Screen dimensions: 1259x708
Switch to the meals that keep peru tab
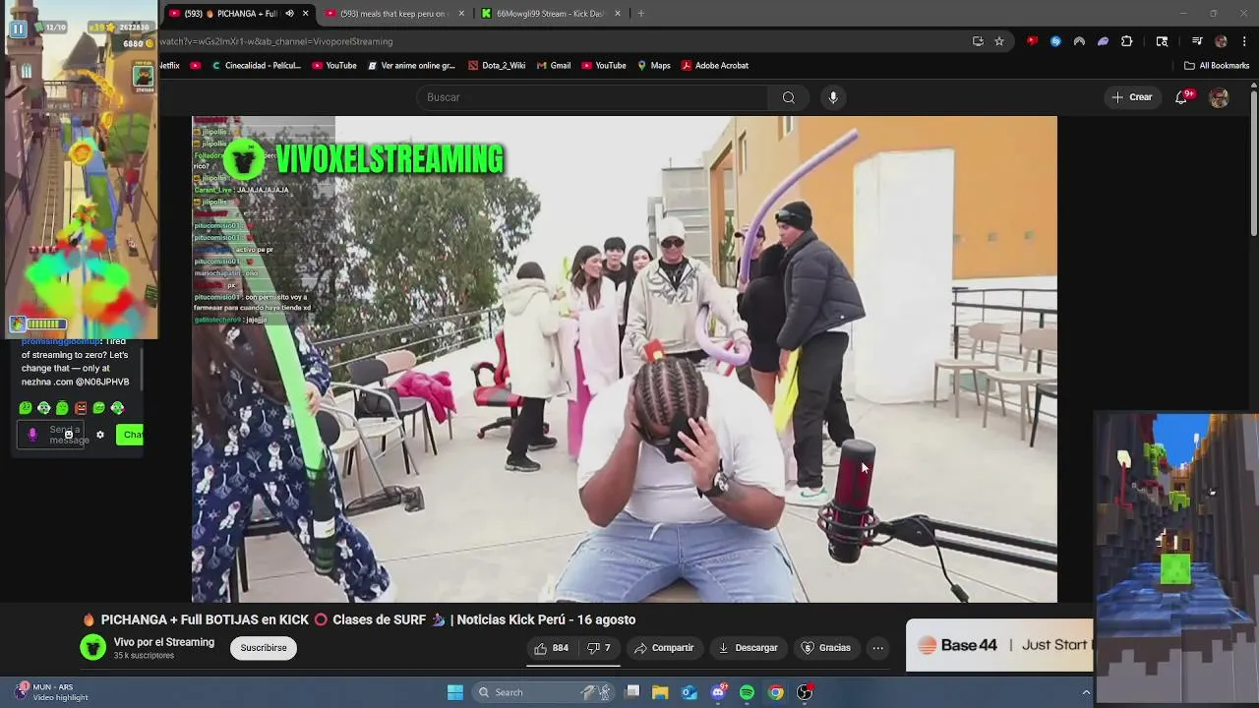[x=392, y=14]
